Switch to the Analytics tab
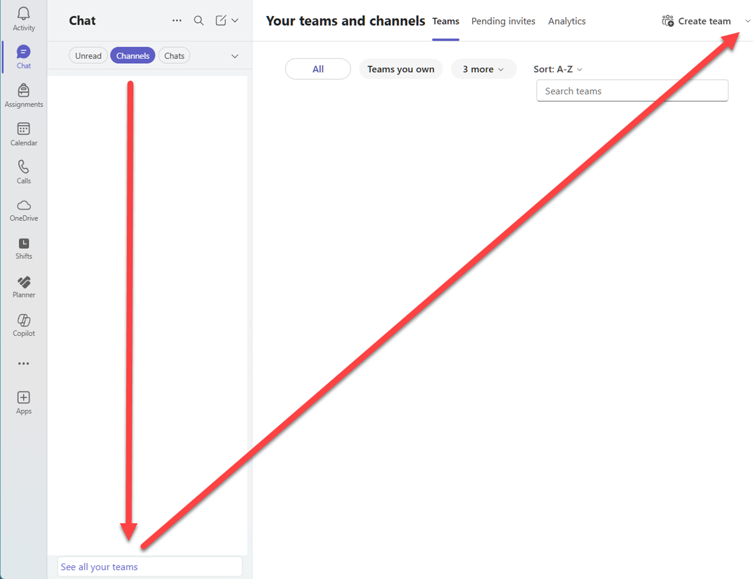 (x=566, y=21)
